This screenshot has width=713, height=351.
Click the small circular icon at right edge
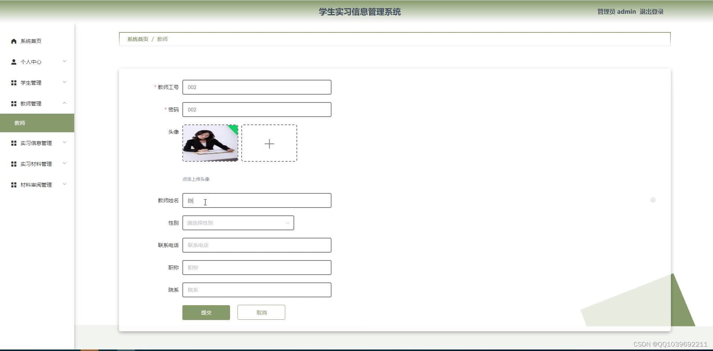653,200
